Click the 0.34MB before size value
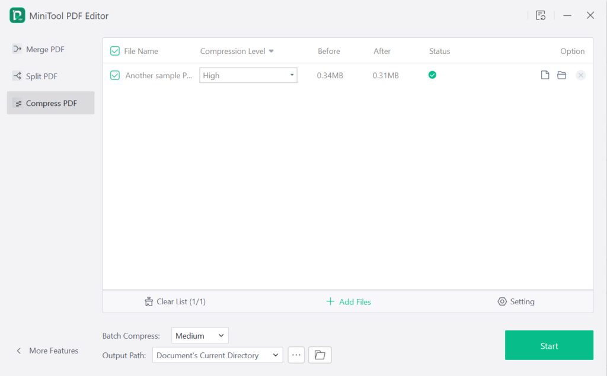Screen dimensions: 607x376 point(330,75)
